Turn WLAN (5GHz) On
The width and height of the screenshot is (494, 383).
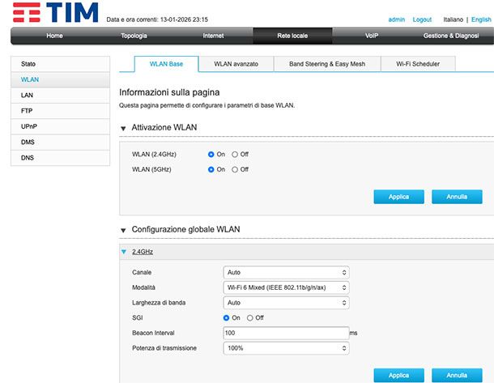pyautogui.click(x=211, y=169)
